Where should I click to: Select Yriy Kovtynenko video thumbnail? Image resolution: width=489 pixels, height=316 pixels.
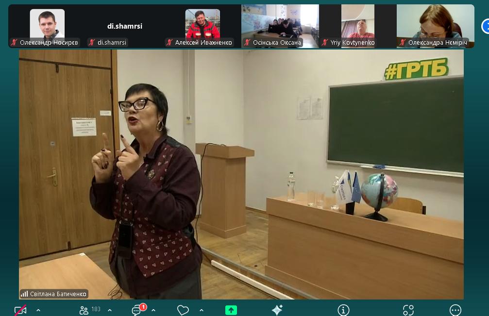[358, 26]
